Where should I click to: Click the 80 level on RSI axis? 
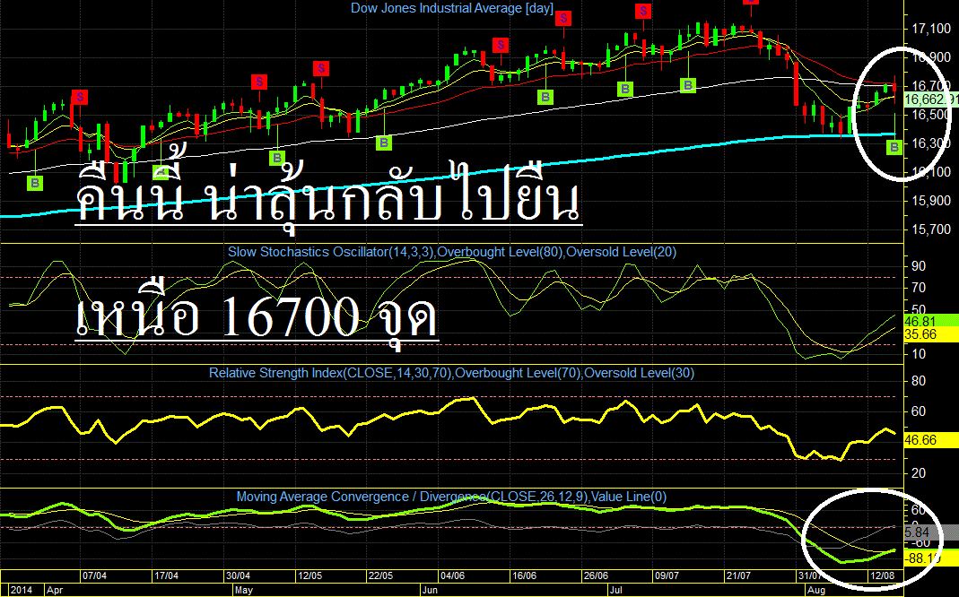[919, 381]
